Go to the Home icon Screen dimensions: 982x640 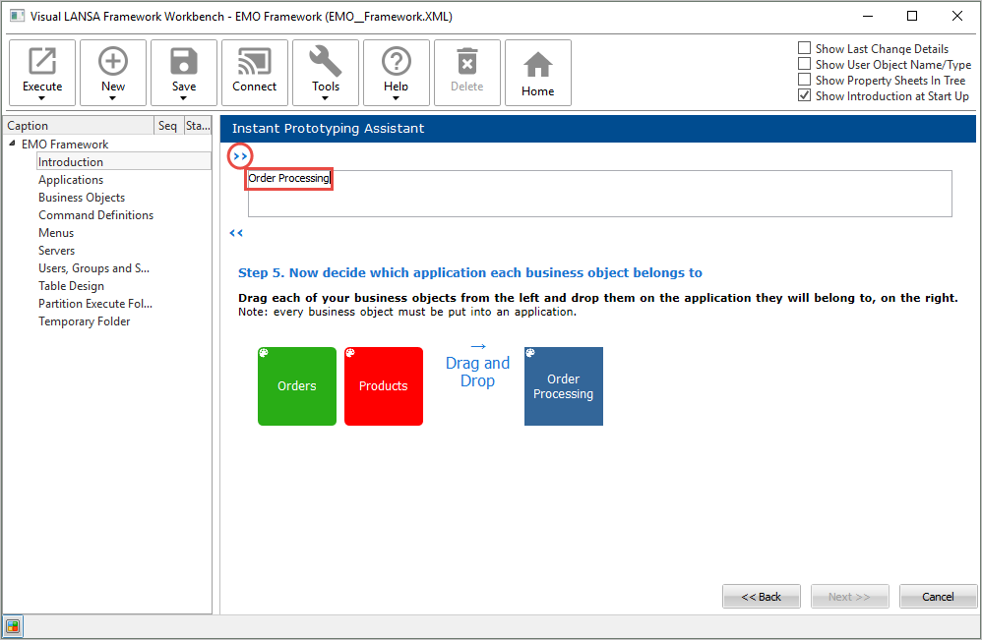point(538,65)
